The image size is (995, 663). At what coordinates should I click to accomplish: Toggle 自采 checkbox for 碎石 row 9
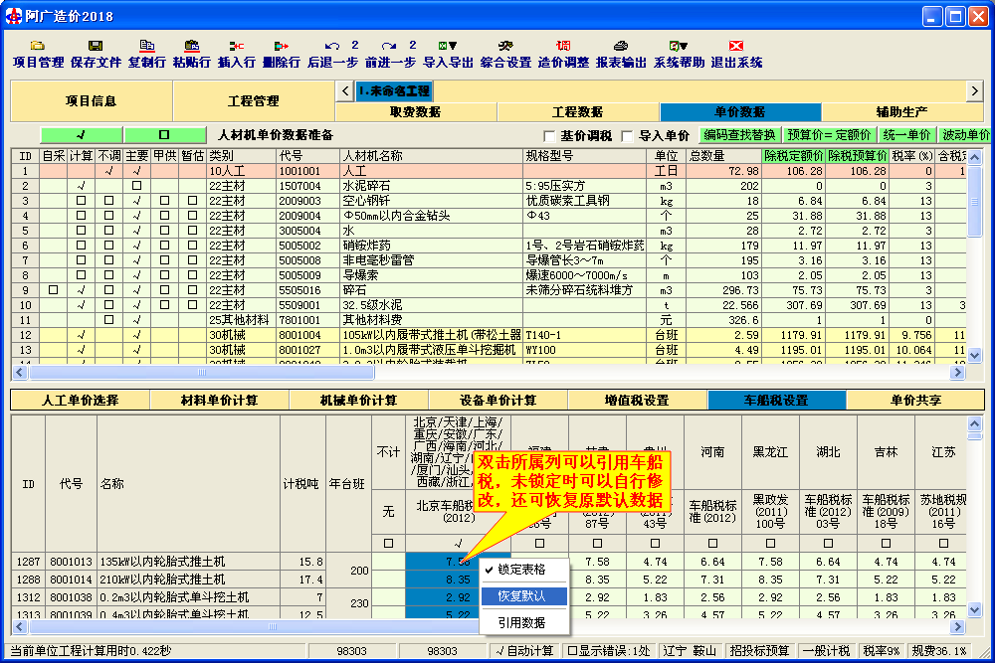point(54,289)
